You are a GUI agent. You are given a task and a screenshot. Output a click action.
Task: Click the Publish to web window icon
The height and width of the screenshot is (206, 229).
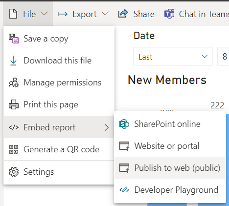[x=124, y=168]
